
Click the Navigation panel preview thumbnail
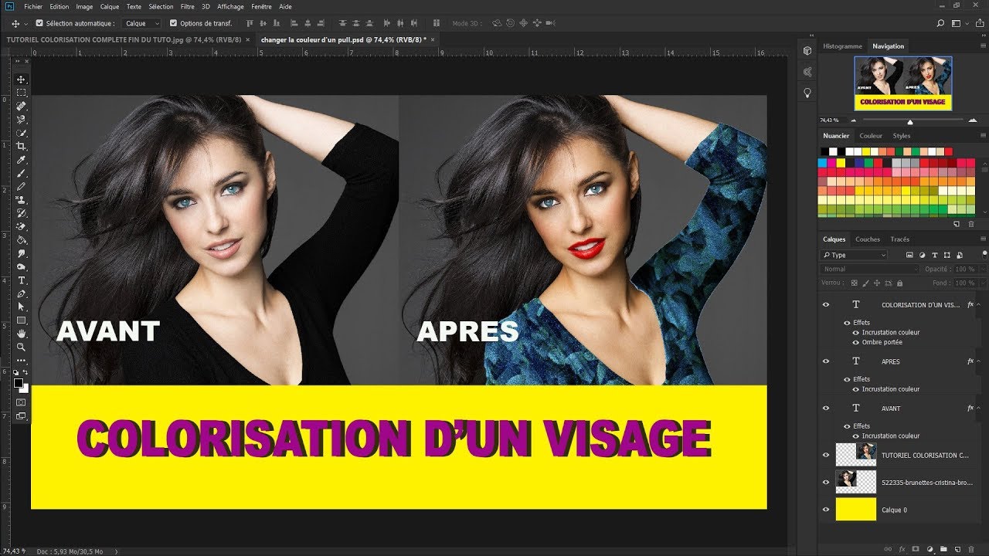[902, 83]
